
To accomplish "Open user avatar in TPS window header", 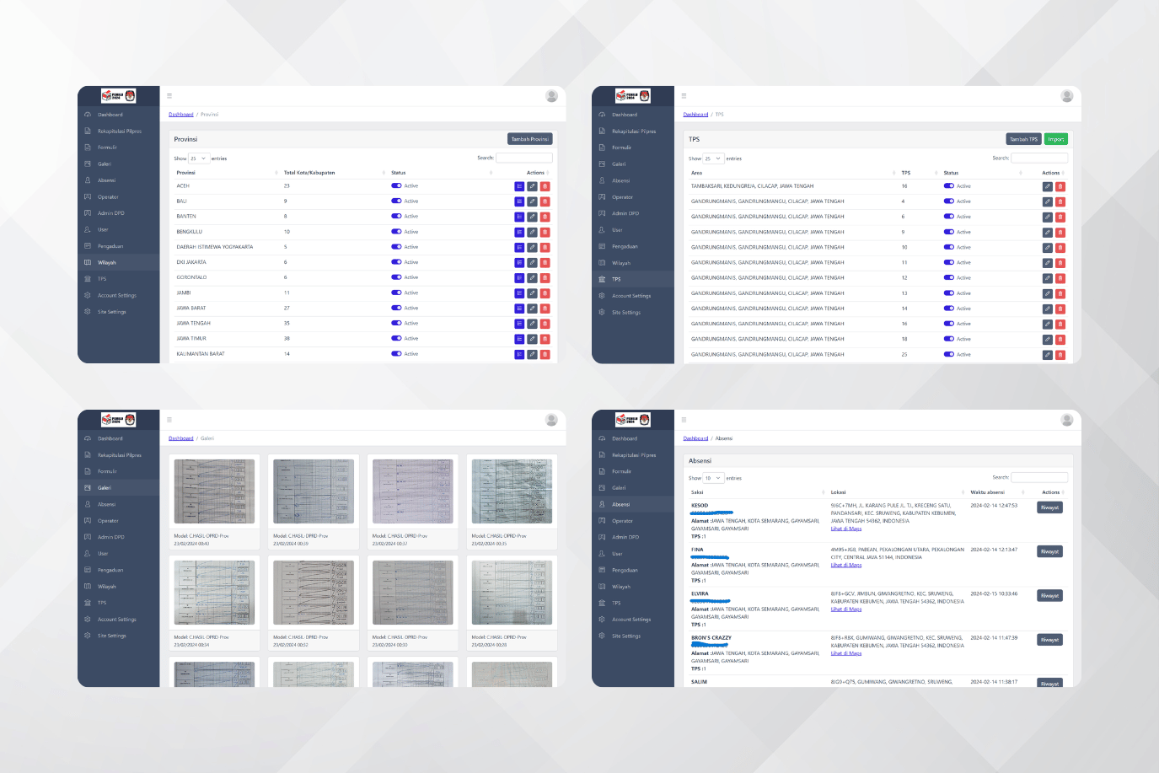I will pos(1066,96).
